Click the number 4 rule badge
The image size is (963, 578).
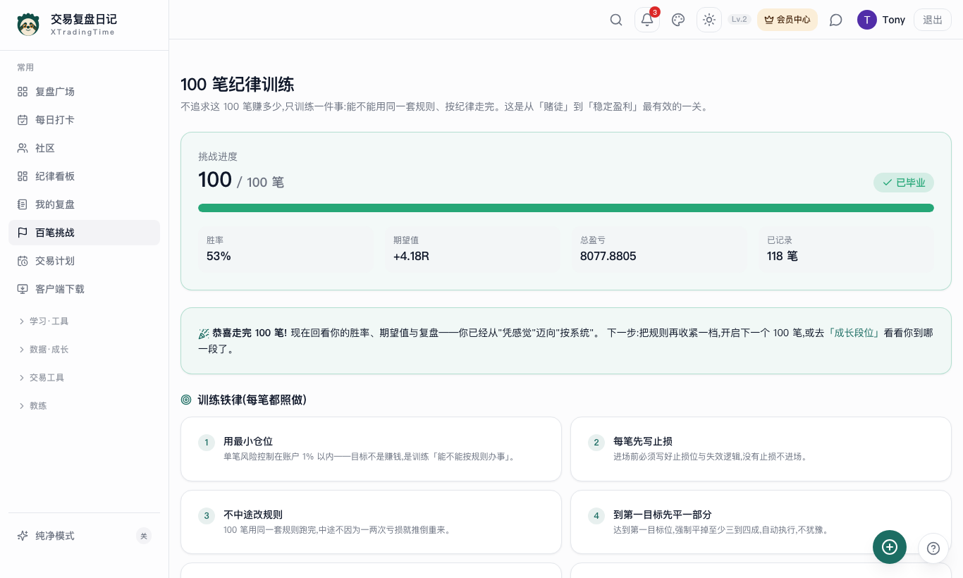596,516
